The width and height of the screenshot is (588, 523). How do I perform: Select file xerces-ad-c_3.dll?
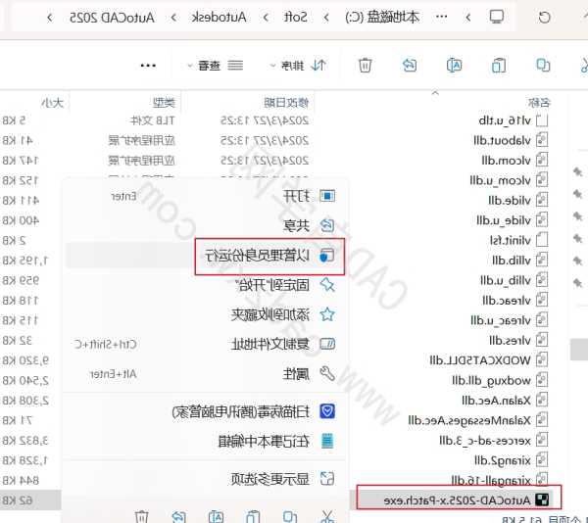[x=485, y=440]
